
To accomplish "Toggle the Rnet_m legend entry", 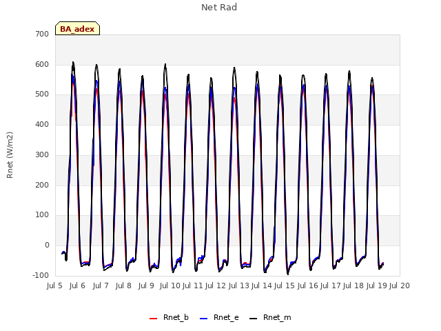I will (x=270, y=317).
